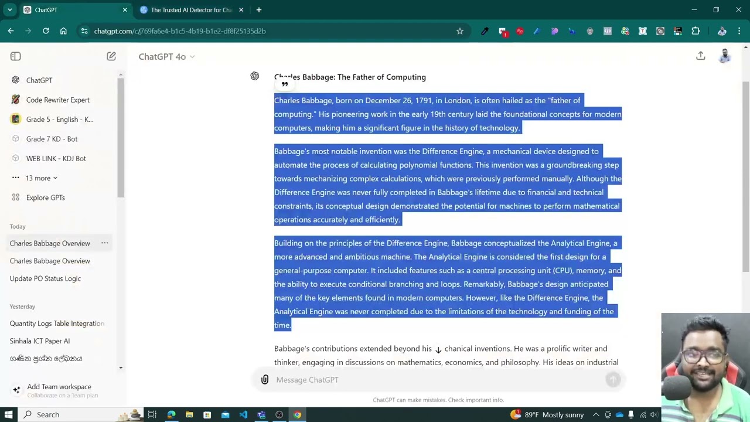This screenshot has width=750, height=422.
Task: Go back to previous page
Action: tap(11, 31)
